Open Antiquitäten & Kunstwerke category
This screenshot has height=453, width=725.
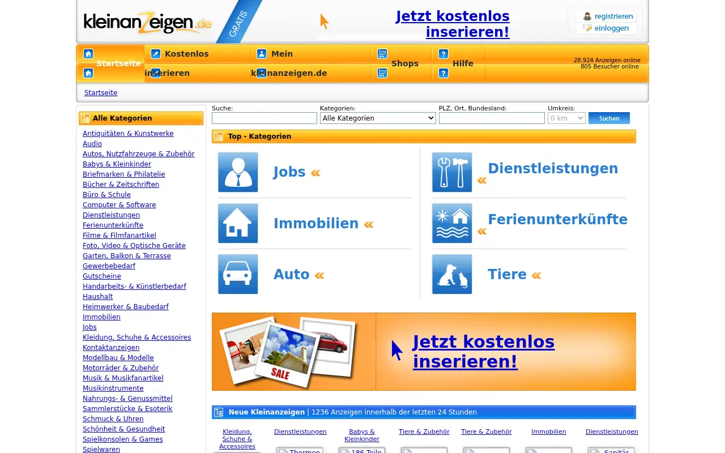(x=128, y=134)
